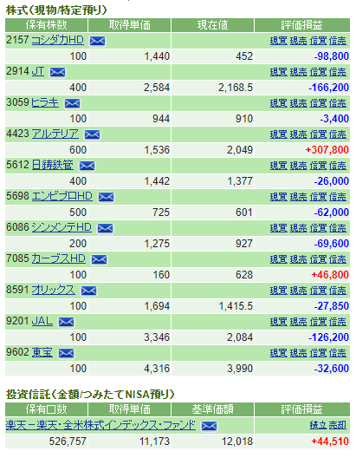The height and width of the screenshot is (458, 356).
Task: Click the 現在値 column header
Action: (212, 25)
